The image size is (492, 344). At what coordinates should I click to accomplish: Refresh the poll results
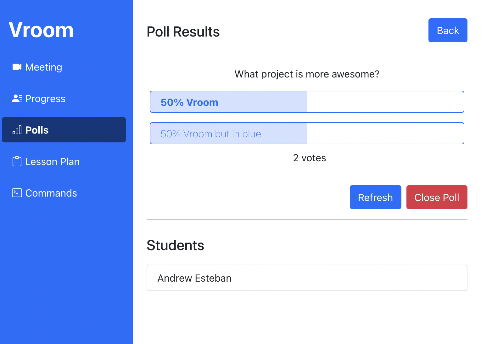pyautogui.click(x=375, y=197)
